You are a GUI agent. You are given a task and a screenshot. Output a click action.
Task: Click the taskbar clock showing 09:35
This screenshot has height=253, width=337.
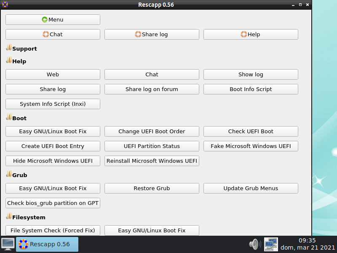pyautogui.click(x=308, y=244)
